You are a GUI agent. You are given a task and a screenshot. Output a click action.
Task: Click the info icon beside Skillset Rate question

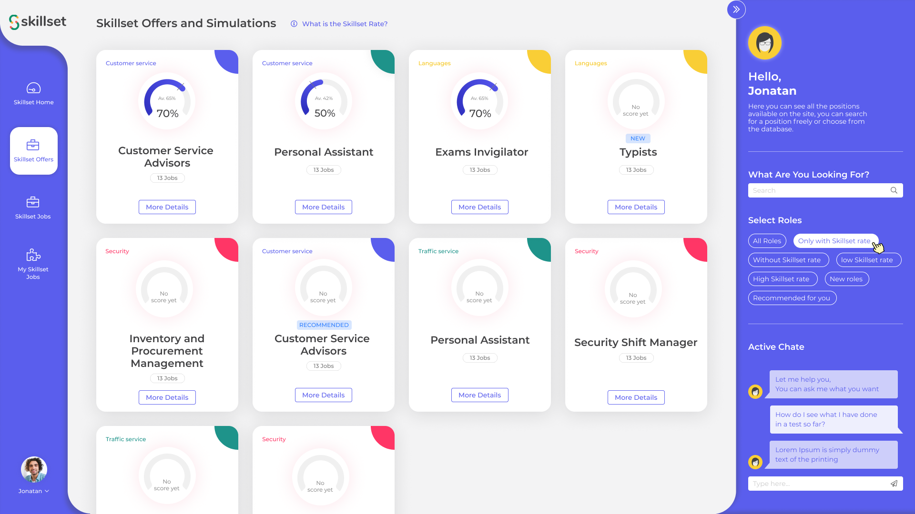pos(294,24)
